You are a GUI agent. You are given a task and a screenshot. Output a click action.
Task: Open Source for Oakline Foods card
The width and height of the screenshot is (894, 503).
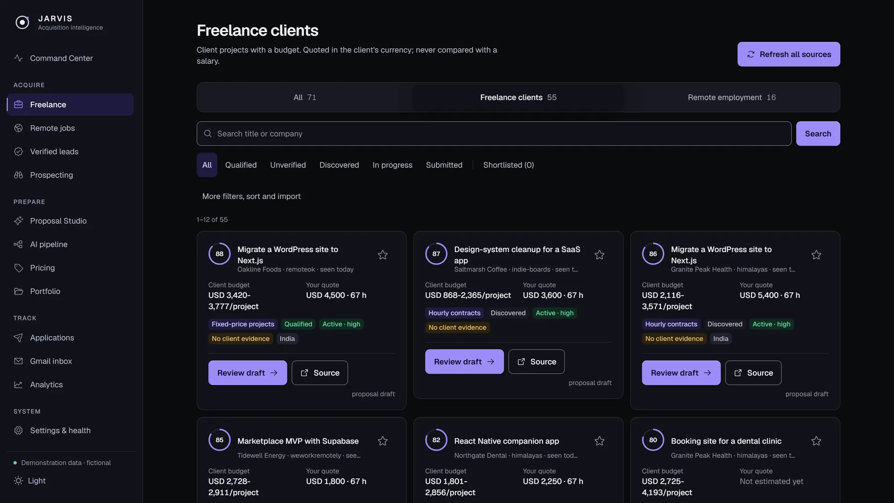coord(320,373)
